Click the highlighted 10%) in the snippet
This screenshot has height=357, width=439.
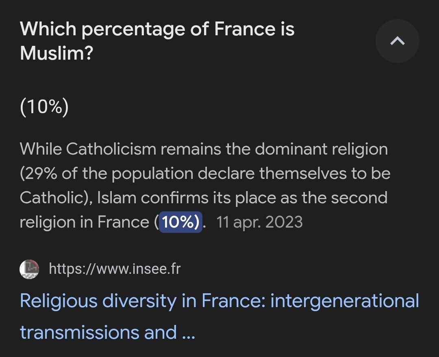click(180, 222)
